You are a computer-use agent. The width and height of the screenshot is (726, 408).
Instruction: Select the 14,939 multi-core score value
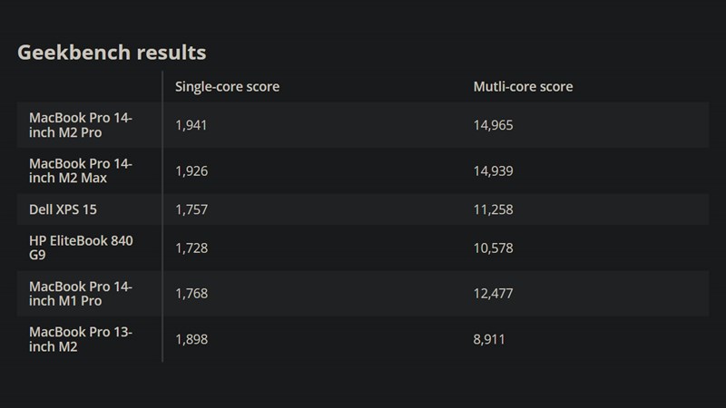[x=494, y=170]
